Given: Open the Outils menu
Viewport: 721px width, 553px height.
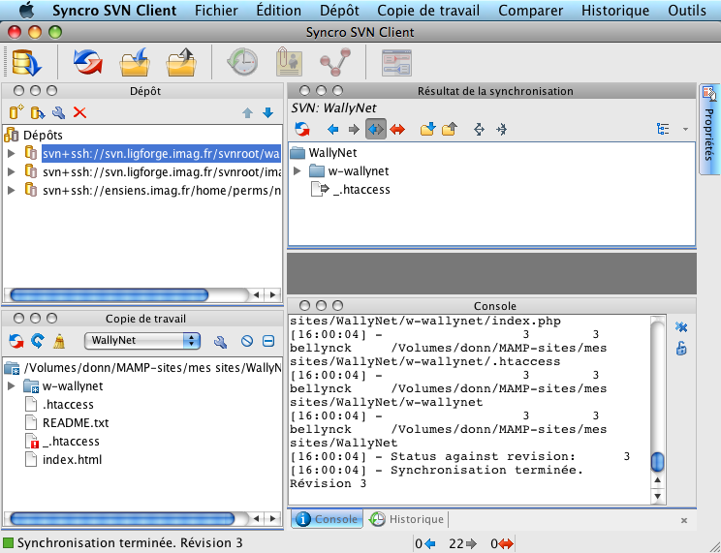Looking at the screenshot, I should tap(687, 10).
